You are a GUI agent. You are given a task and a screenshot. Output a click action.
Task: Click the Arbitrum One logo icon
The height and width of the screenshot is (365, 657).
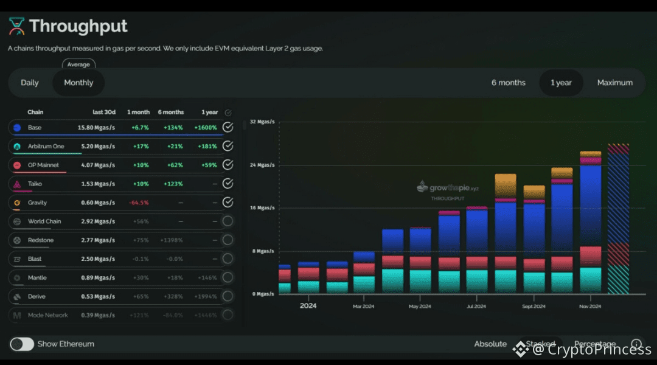17,146
